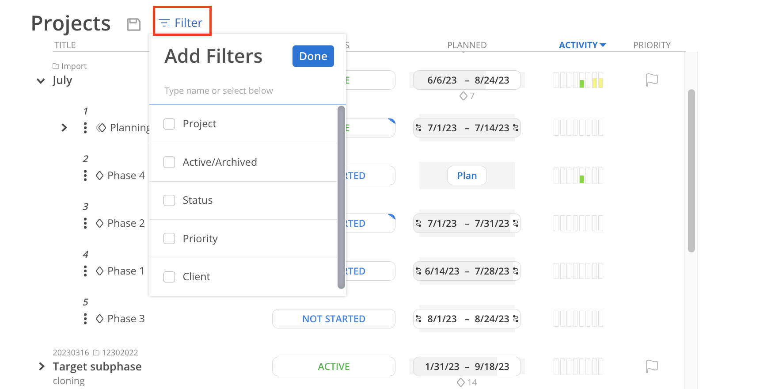This screenshot has height=389, width=775.
Task: Click the priority flag for July project
Action: click(x=652, y=80)
